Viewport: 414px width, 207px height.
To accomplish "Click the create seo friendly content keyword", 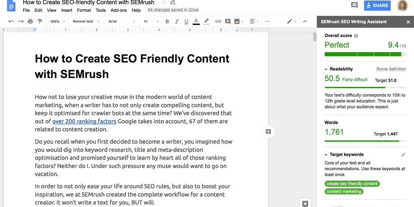I will click(352, 184).
